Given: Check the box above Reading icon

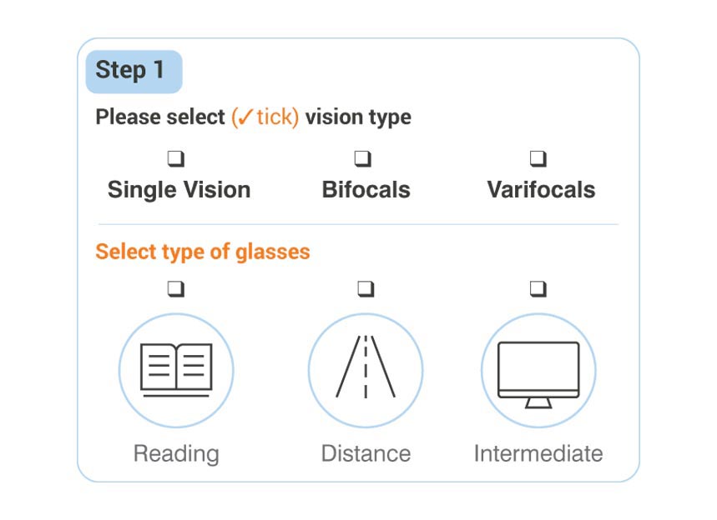Looking at the screenshot, I should 176,289.
